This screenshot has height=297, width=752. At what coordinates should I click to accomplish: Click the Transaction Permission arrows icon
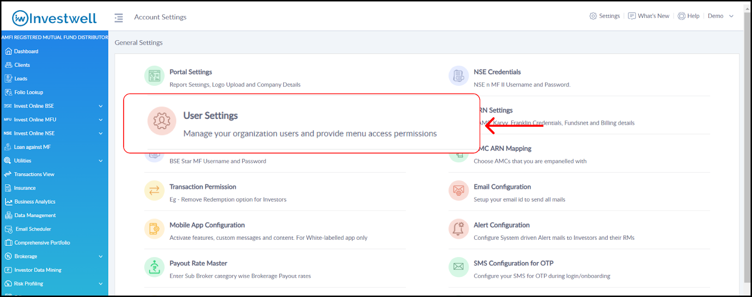(x=154, y=190)
